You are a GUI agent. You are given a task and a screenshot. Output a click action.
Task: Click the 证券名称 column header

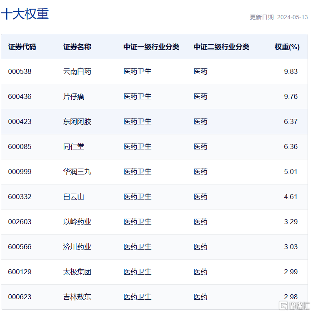click(x=77, y=47)
